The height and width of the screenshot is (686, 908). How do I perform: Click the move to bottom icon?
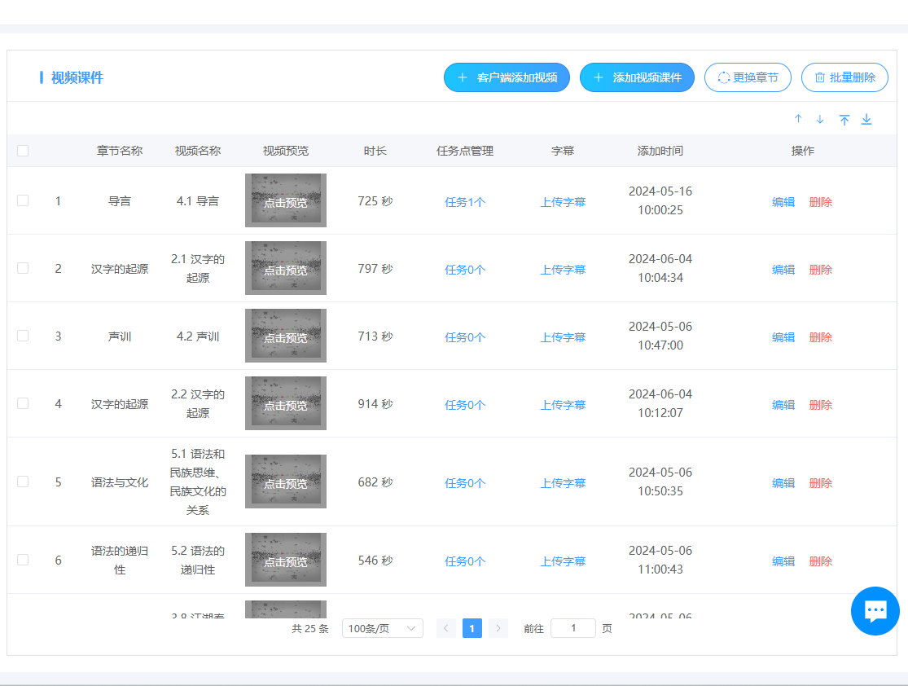(866, 120)
